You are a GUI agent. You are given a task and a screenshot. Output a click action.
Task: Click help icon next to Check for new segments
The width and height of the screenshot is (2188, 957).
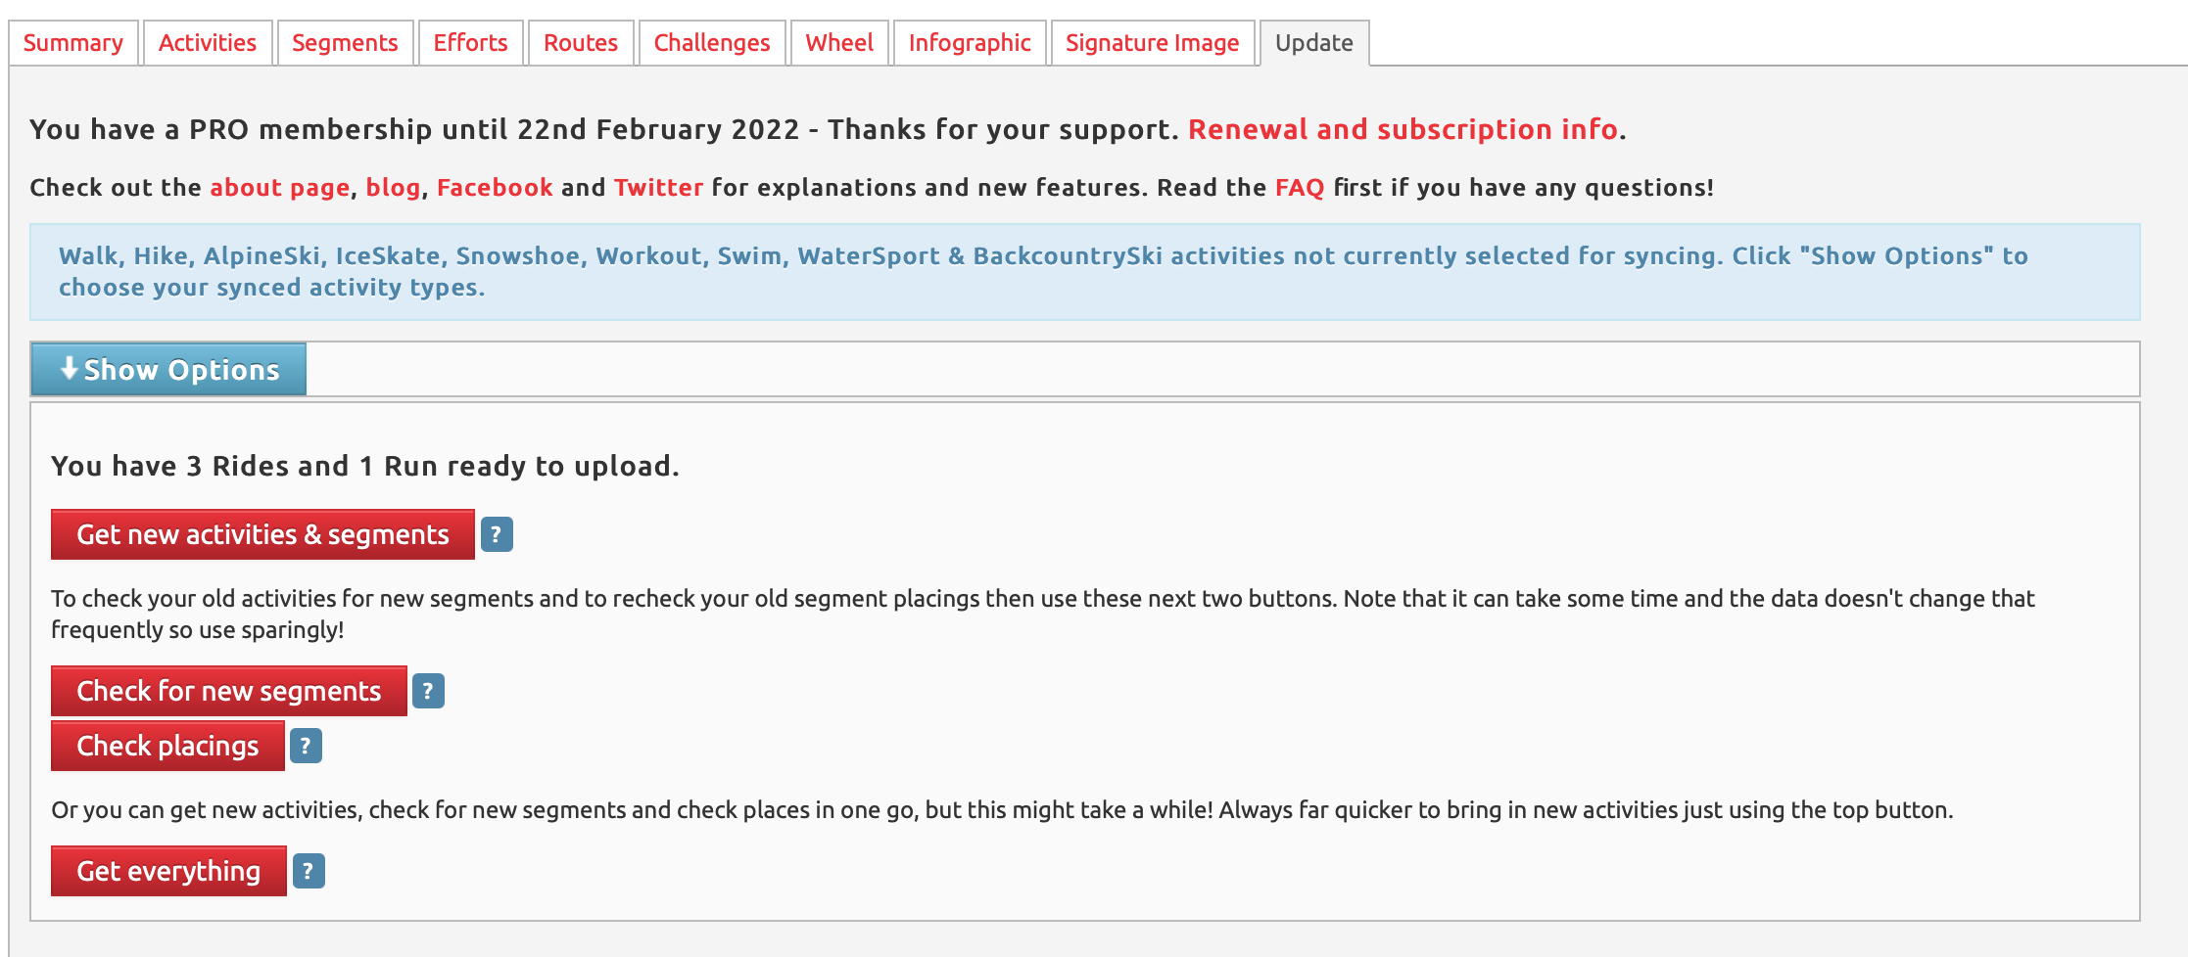[428, 691]
